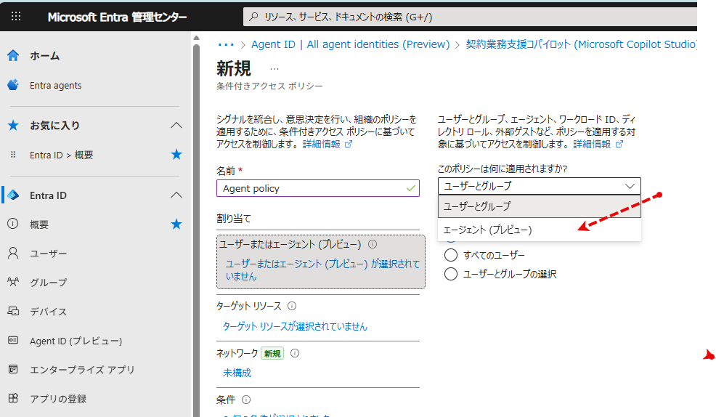Click the favorites star icon beside お気に入り
Screen dimensions: 716x417
tap(13, 125)
